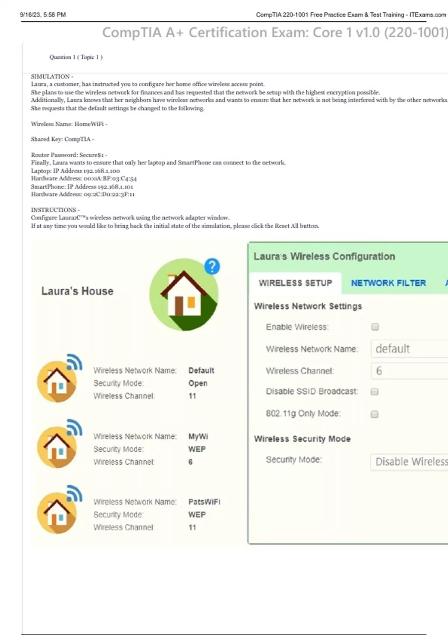
Task: Check the Disable SSID Broadcast box
Action: tap(374, 391)
